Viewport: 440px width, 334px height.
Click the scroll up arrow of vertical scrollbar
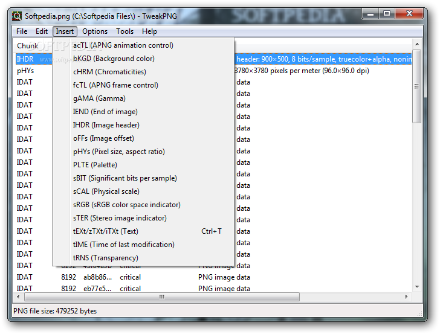(x=417, y=44)
